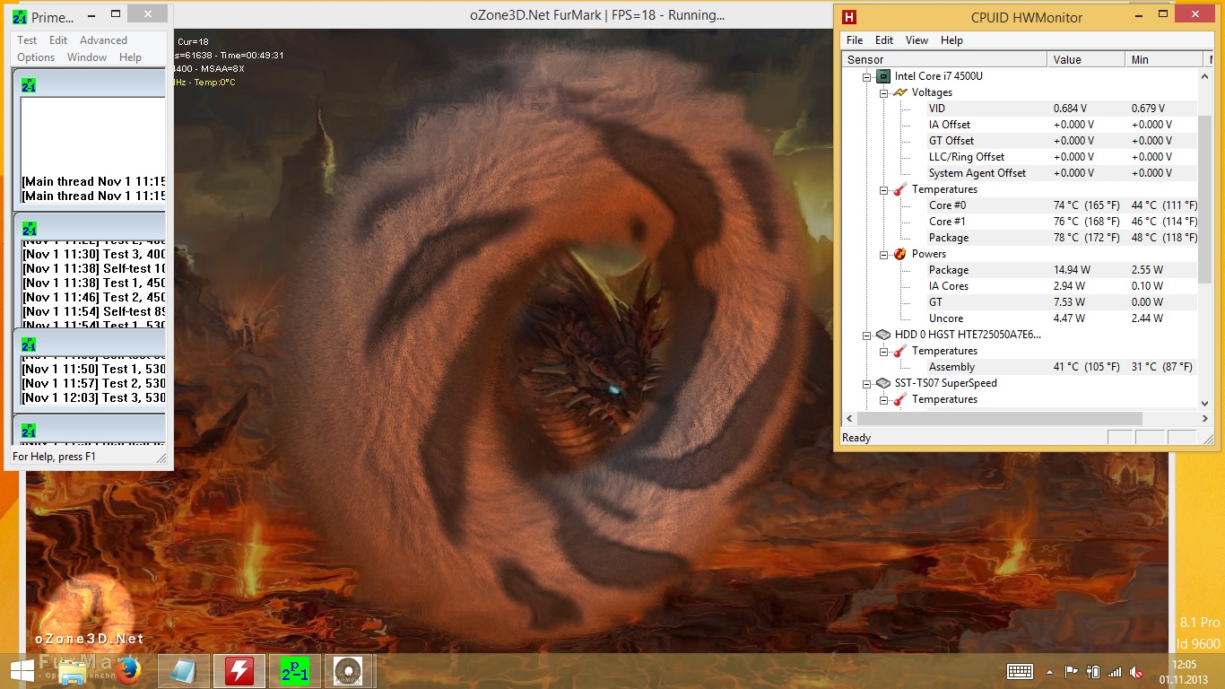The width and height of the screenshot is (1225, 689).
Task: Switch to Prime95 on the taskbar
Action: [294, 671]
